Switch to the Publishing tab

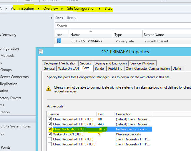tap(115, 69)
